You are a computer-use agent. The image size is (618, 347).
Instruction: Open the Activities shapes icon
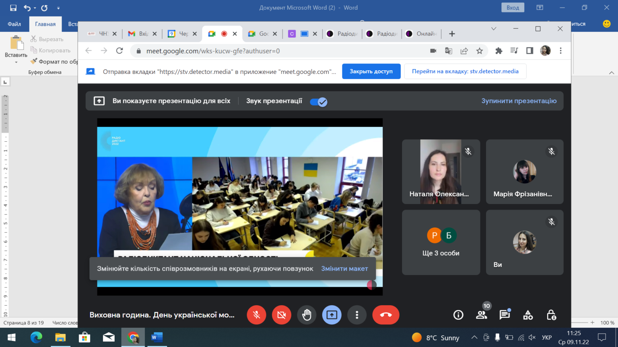[x=528, y=315]
